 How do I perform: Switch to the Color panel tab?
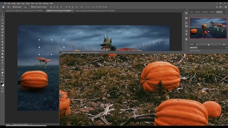[x=192, y=12]
